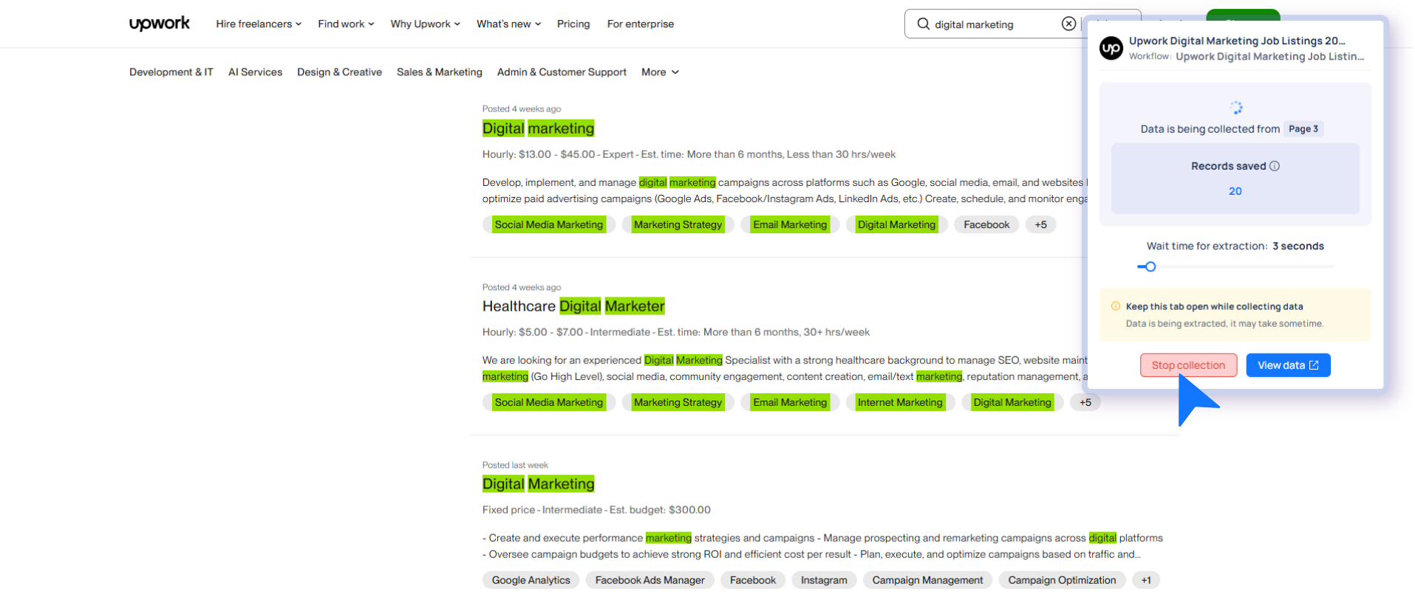Click the wait time extraction slider
Screen dimensions: 1415x611
pyautogui.click(x=1150, y=266)
